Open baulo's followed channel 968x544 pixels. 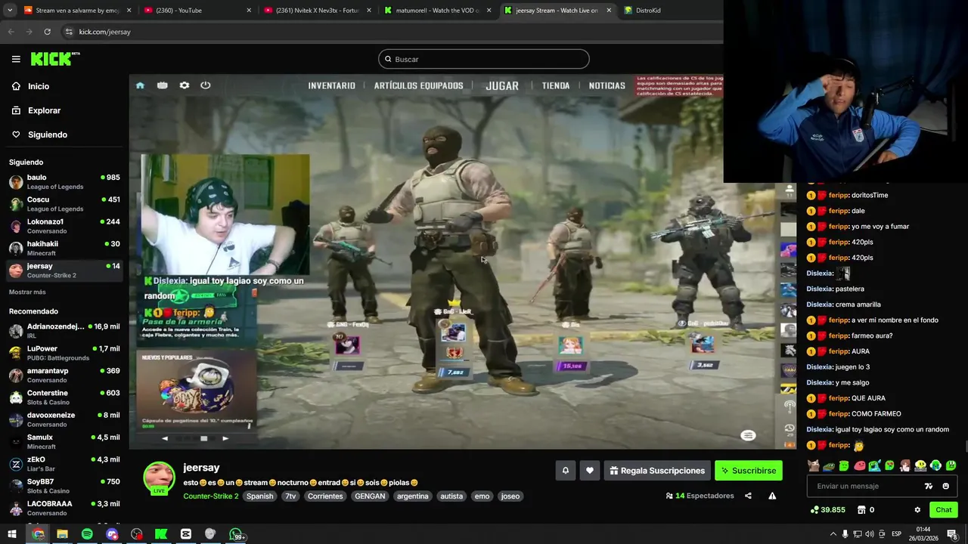[x=64, y=182]
